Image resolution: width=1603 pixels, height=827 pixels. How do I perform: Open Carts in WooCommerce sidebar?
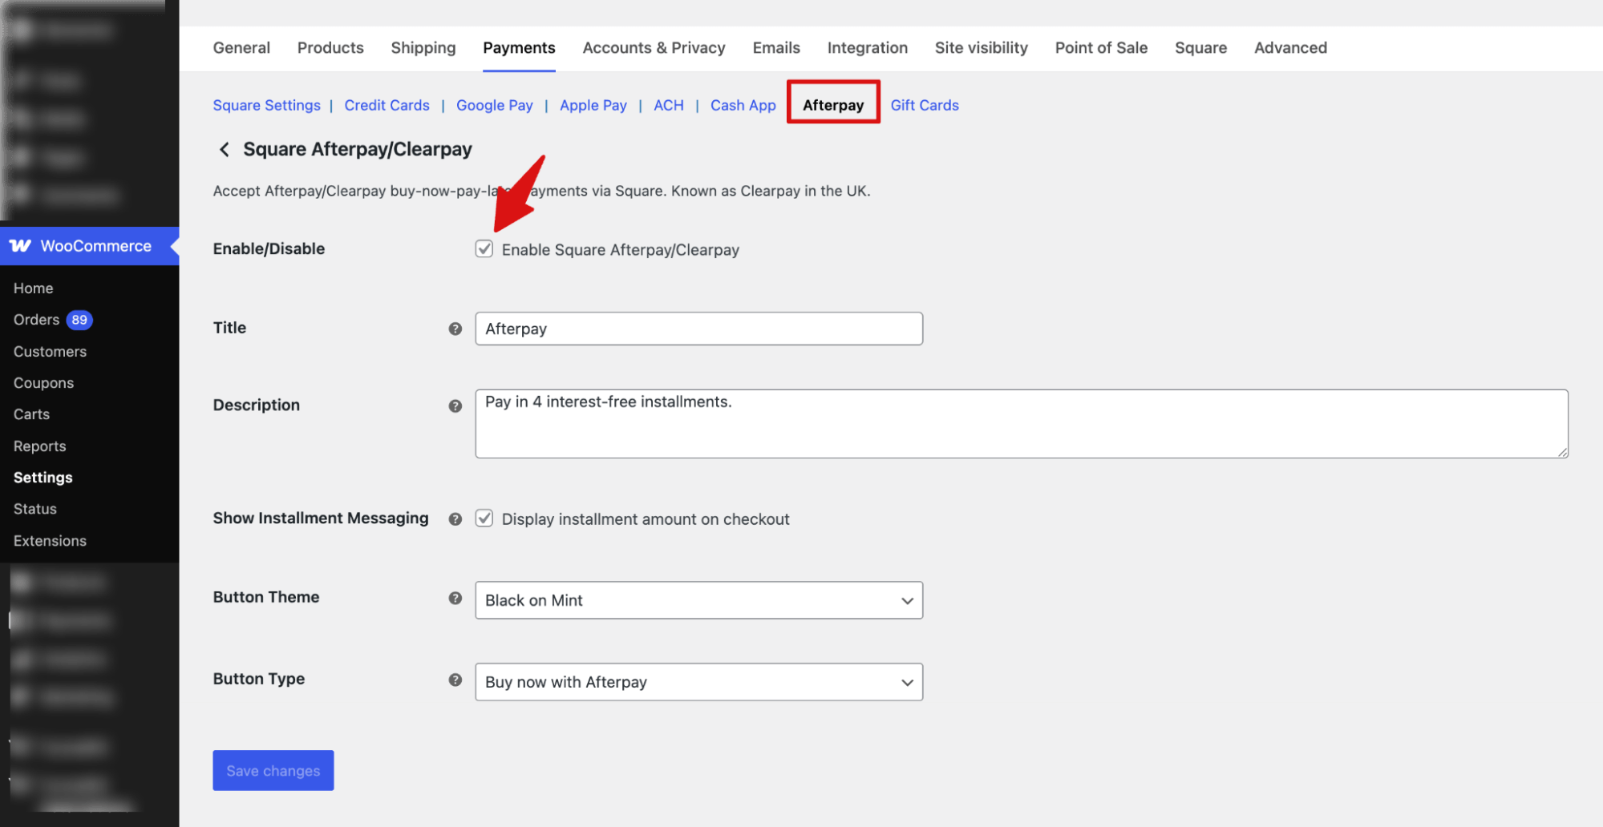coord(31,414)
